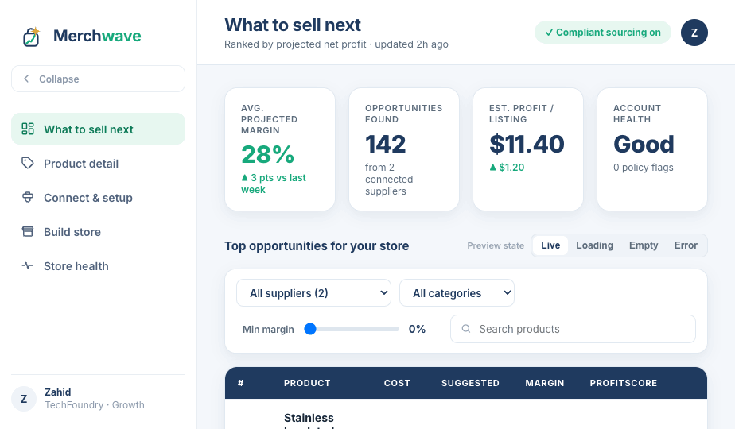Click TechFoundry · Growth plan text

click(94, 404)
